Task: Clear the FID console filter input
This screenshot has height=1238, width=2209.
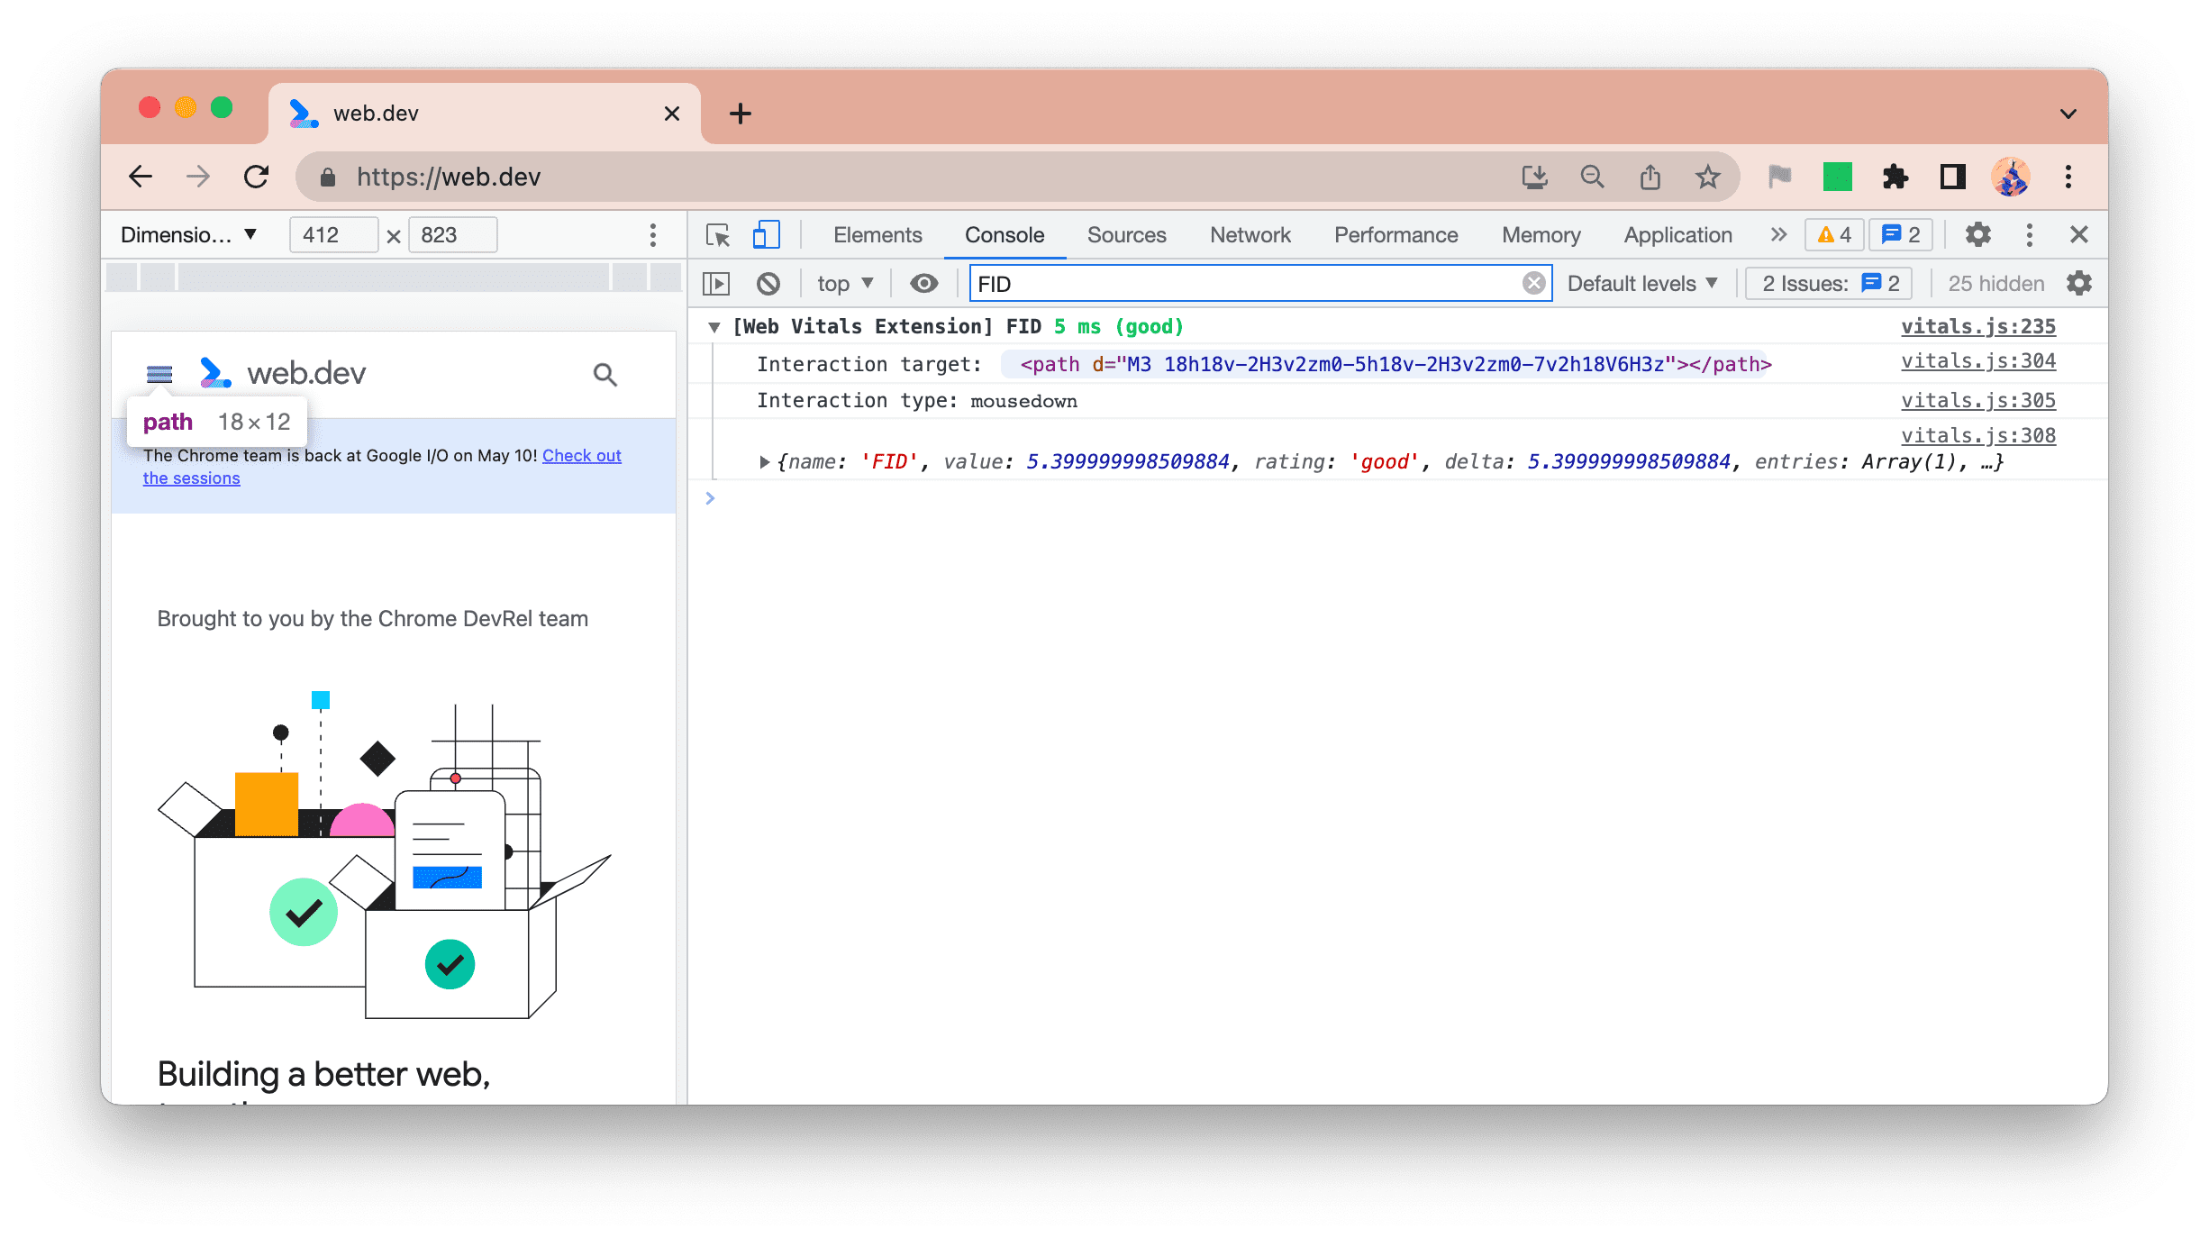Action: 1535,284
